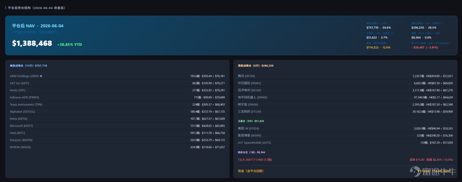Select the 现金 (含平仓回款) row label

[x=251, y=171]
